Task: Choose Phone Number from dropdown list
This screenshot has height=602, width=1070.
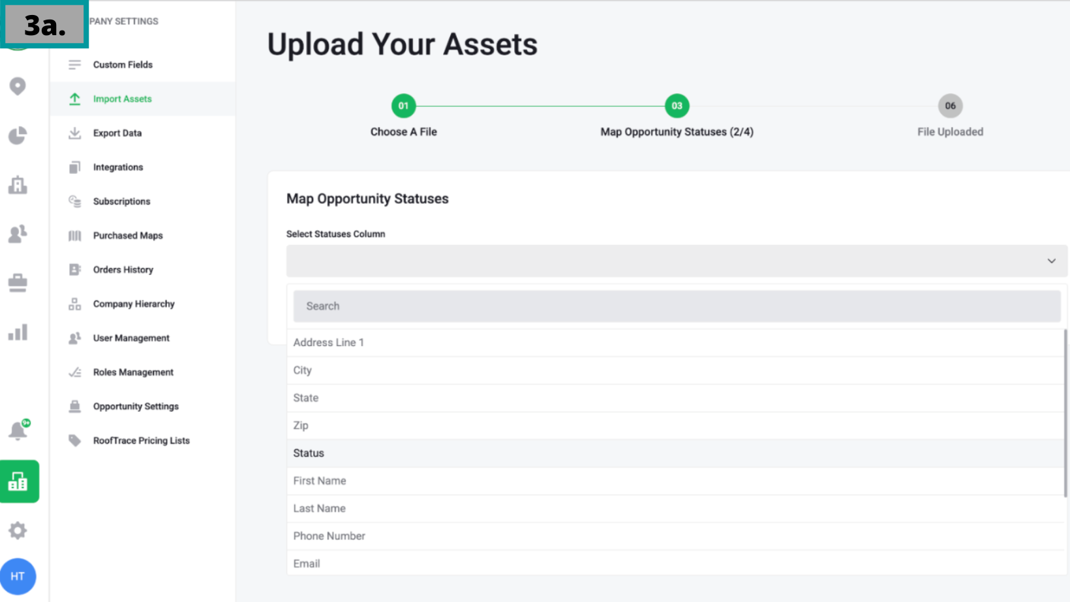Action: [675, 536]
